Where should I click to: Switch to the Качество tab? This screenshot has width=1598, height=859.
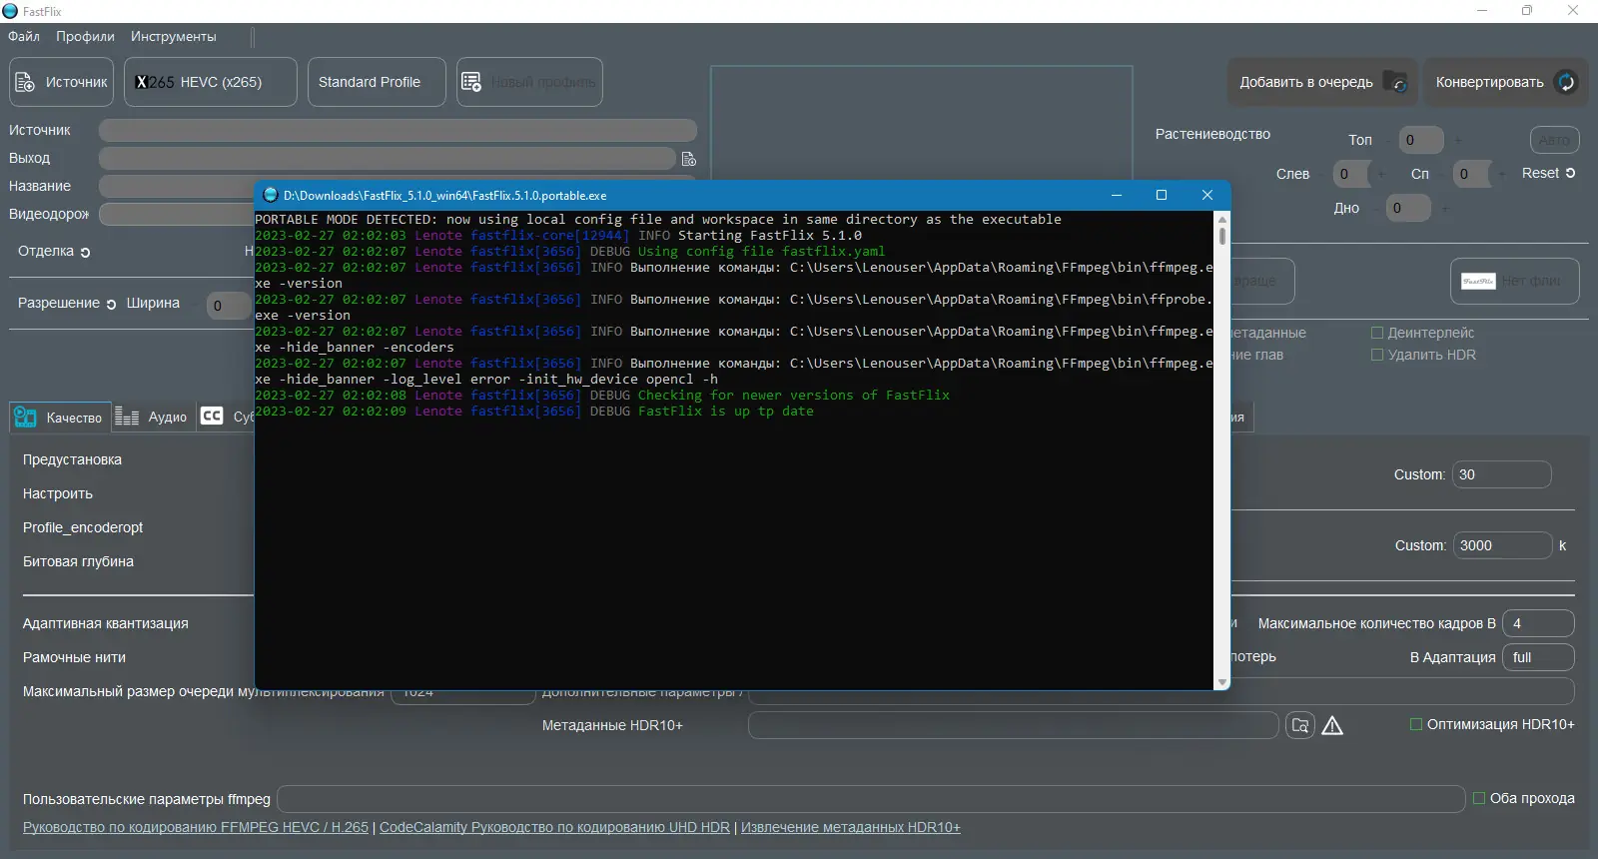59,418
